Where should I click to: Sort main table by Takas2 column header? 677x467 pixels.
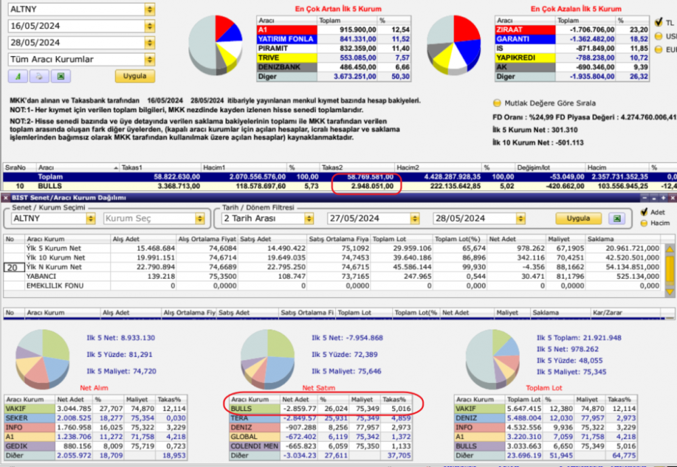(x=357, y=167)
